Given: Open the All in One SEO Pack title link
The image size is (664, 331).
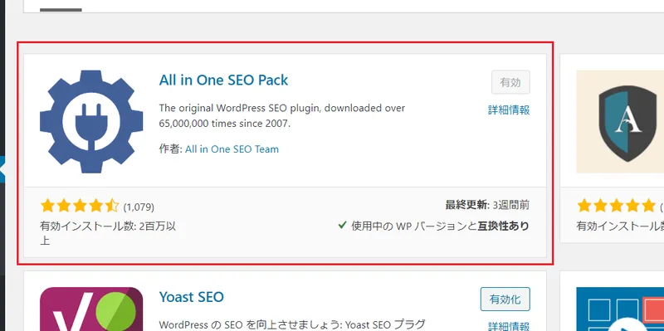Looking at the screenshot, I should tap(223, 80).
